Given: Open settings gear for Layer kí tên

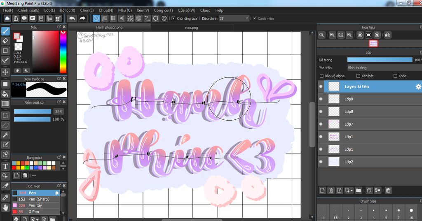Looking at the screenshot, I should [x=418, y=86].
